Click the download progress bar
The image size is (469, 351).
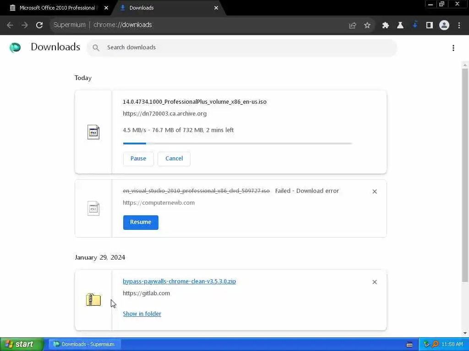238,144
